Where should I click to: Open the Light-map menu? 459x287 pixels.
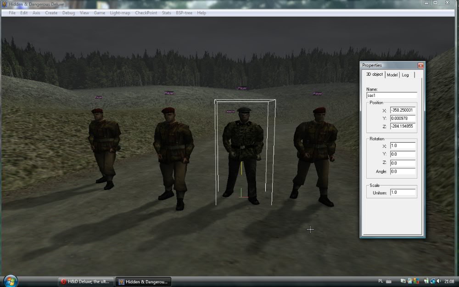[x=120, y=13]
